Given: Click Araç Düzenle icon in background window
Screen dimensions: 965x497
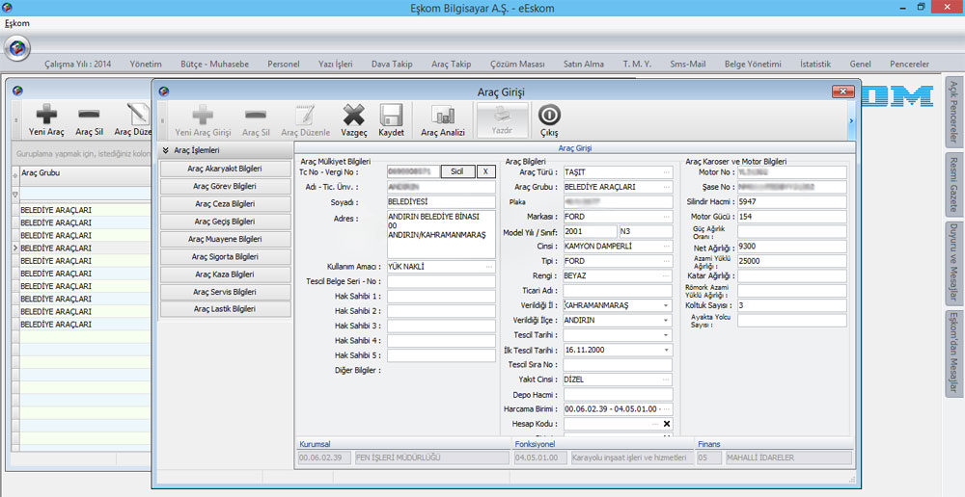Looking at the screenshot, I should pos(138,115).
